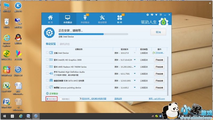Switch to the 装机评估 tab
213x120 pixels.
pyautogui.click(x=65, y=44)
